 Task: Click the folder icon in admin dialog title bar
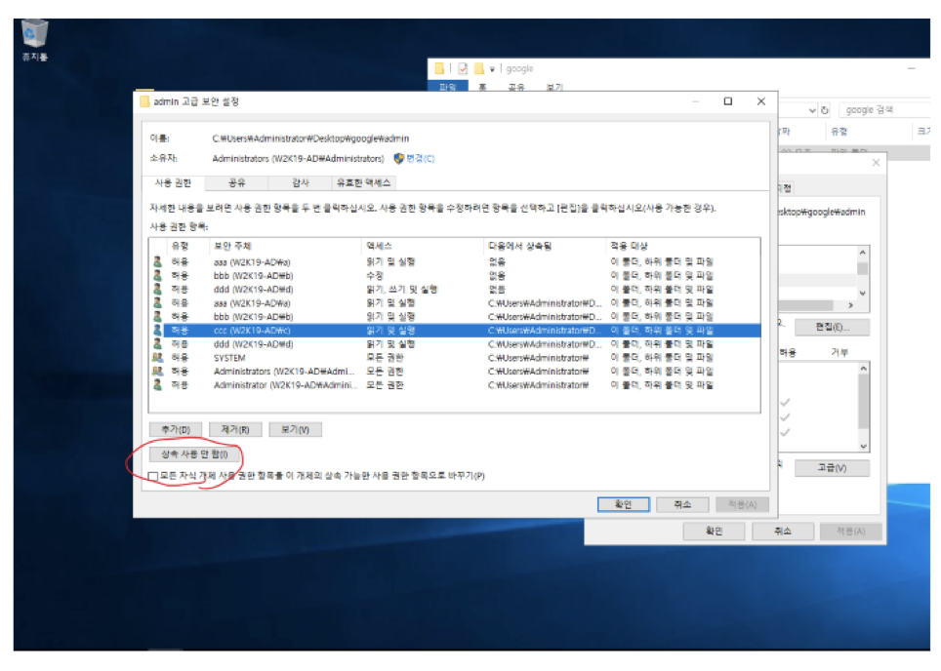click(x=144, y=101)
